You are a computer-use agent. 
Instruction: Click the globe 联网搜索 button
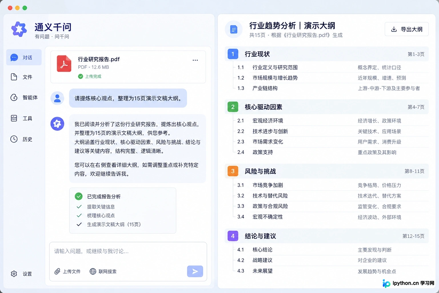tap(103, 271)
